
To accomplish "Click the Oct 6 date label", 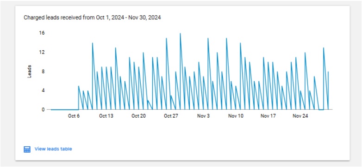I will 74,116.
